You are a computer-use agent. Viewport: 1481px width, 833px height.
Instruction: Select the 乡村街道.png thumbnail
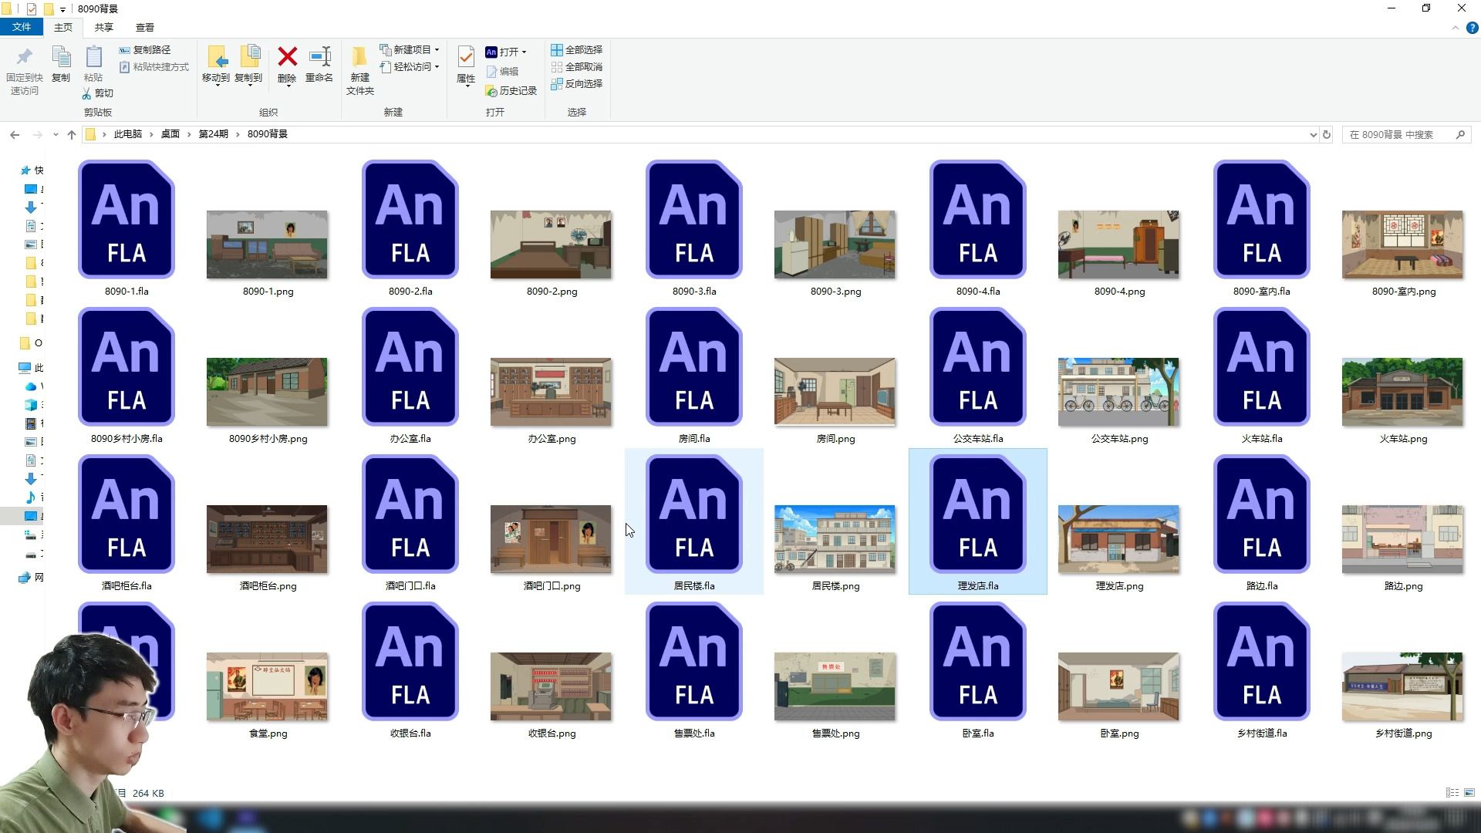[1402, 686]
